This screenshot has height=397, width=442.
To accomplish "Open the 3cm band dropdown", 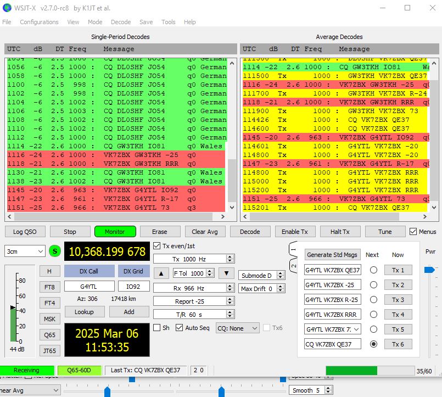I will click(x=25, y=251).
